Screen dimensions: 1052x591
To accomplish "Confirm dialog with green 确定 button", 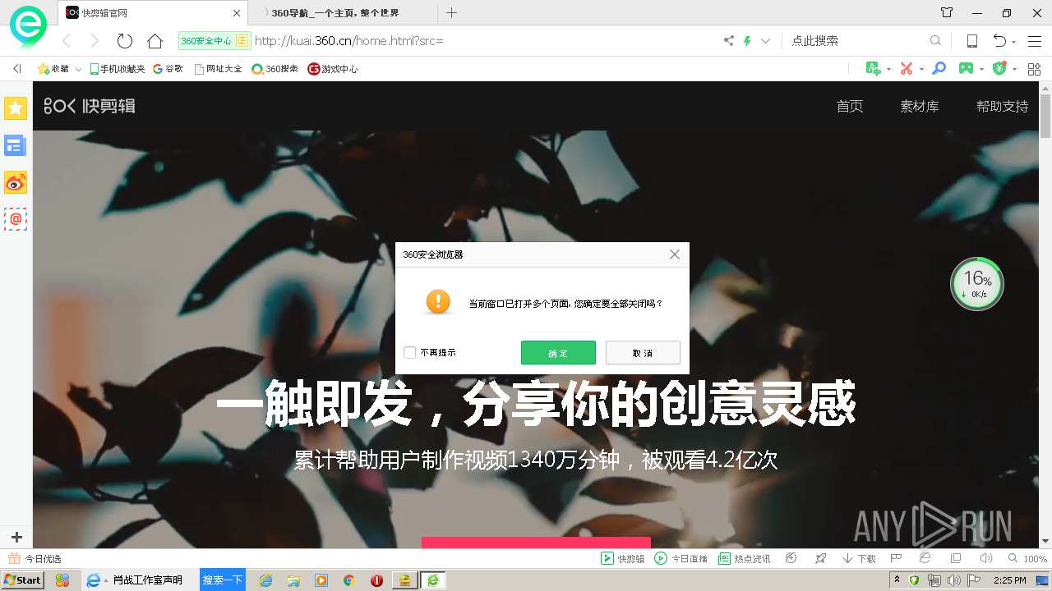I will pos(558,353).
